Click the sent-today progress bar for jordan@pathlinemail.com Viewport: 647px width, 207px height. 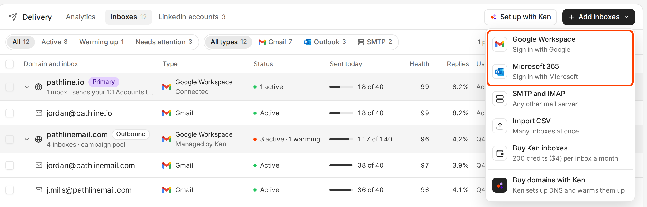click(341, 165)
